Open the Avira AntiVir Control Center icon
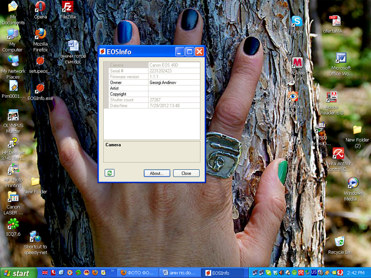The width and height of the screenshot is (371, 278). pos(338,154)
